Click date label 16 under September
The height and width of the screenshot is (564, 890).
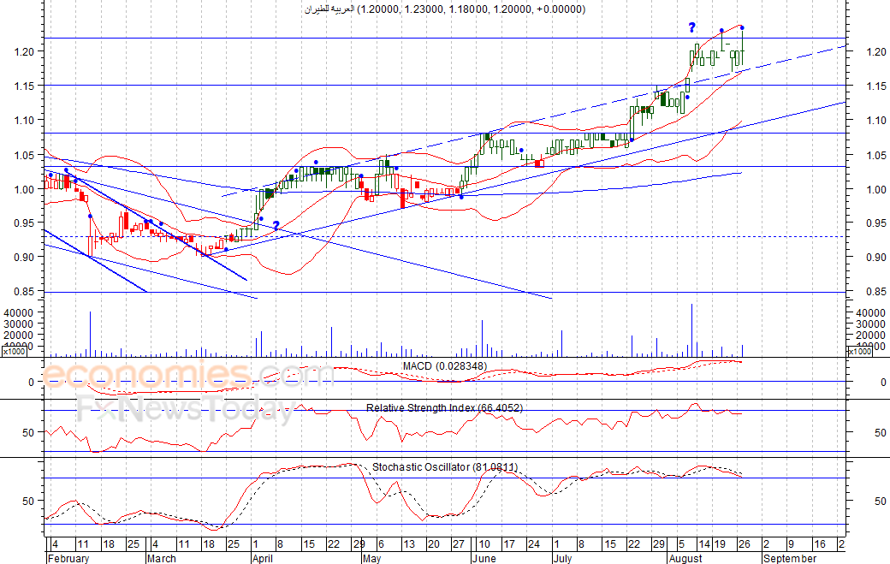tap(820, 544)
